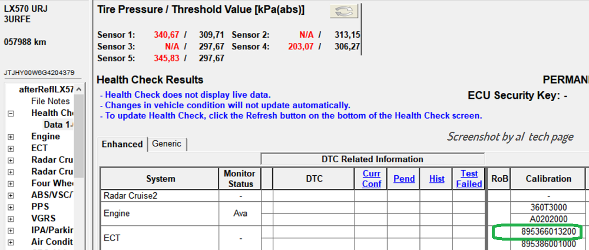Screen dimensions: 589x250
Task: Expand the IPA/Parking tree node
Action: tap(10, 231)
